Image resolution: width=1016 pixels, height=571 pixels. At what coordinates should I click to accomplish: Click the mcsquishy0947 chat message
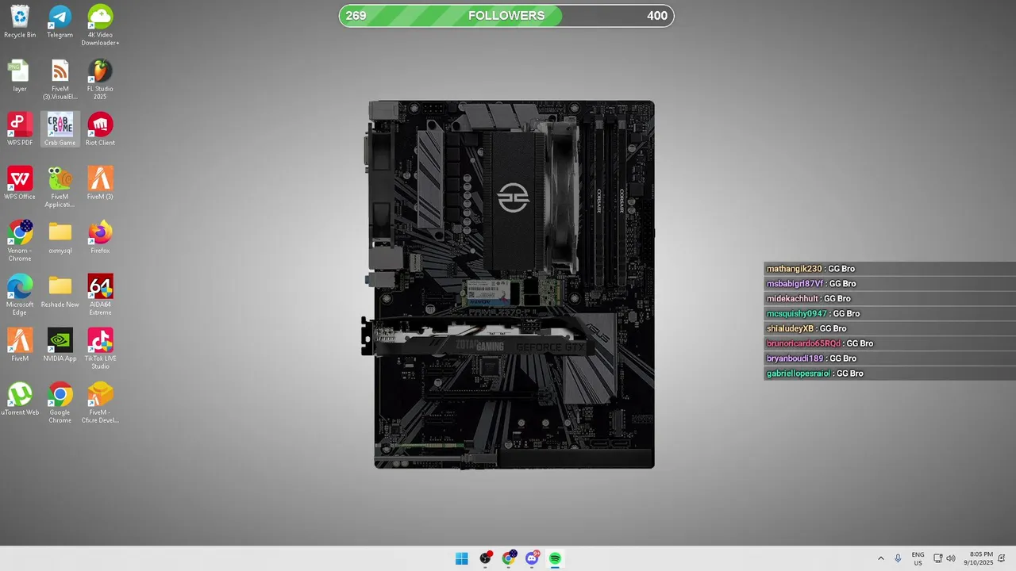point(890,314)
